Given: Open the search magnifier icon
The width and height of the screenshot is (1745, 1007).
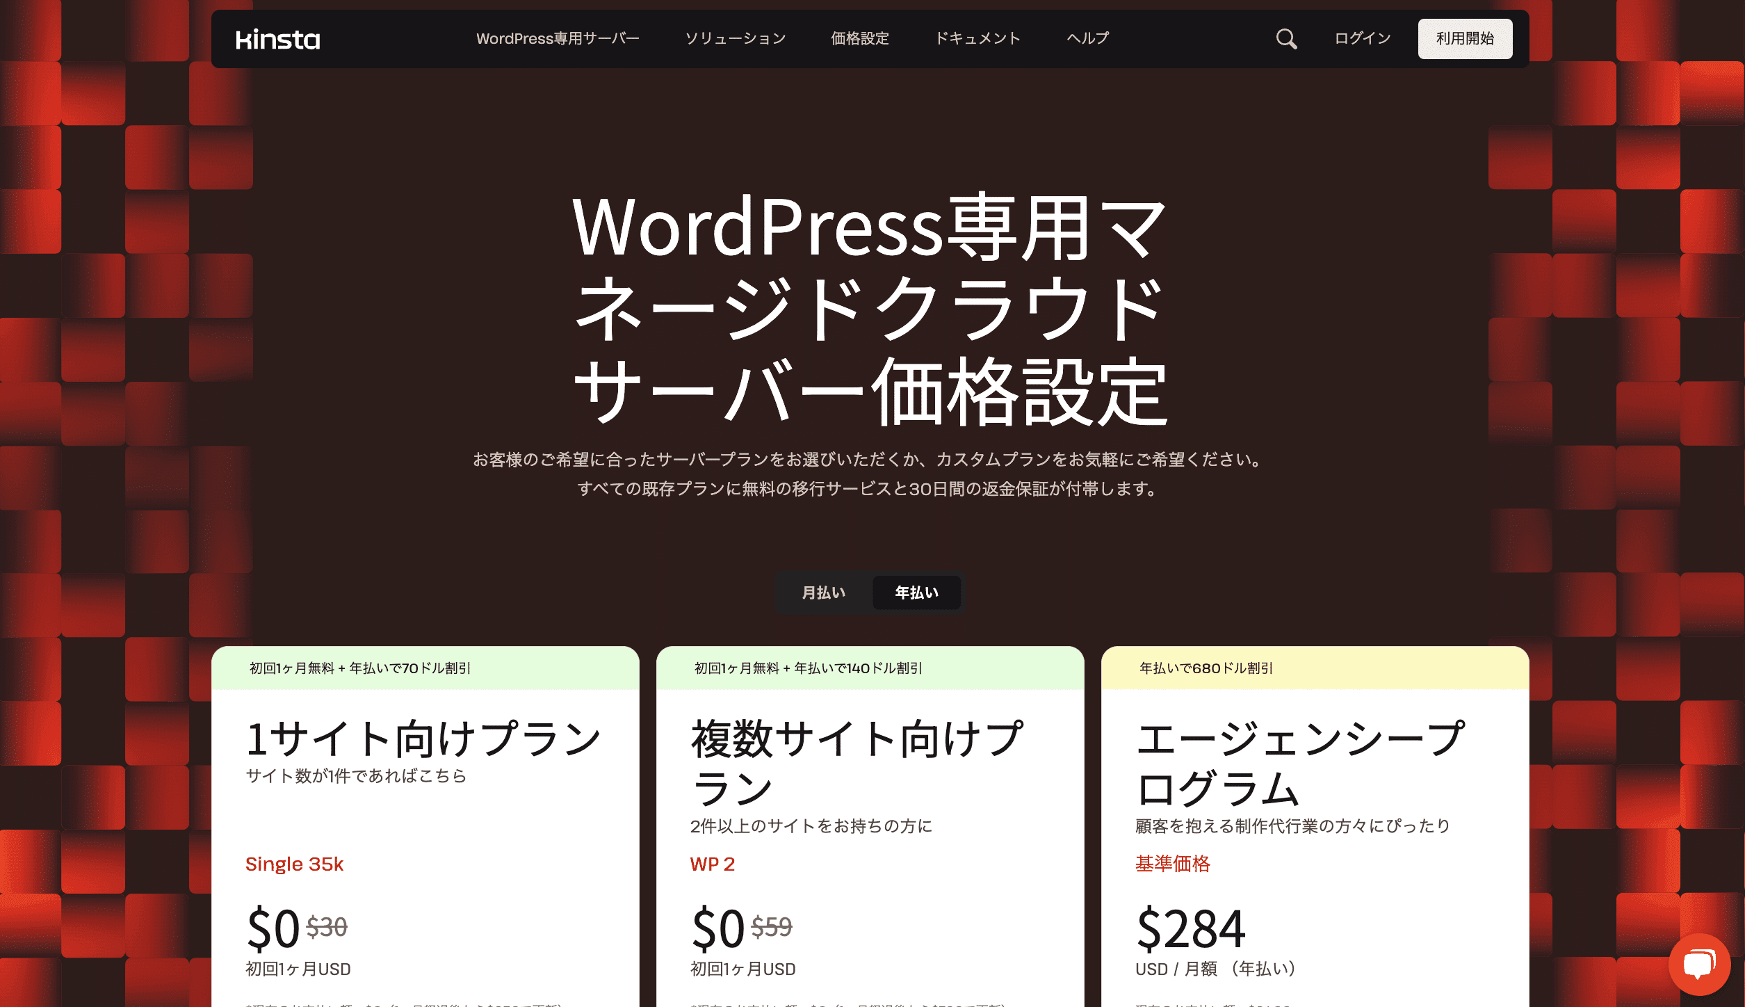Looking at the screenshot, I should 1286,39.
